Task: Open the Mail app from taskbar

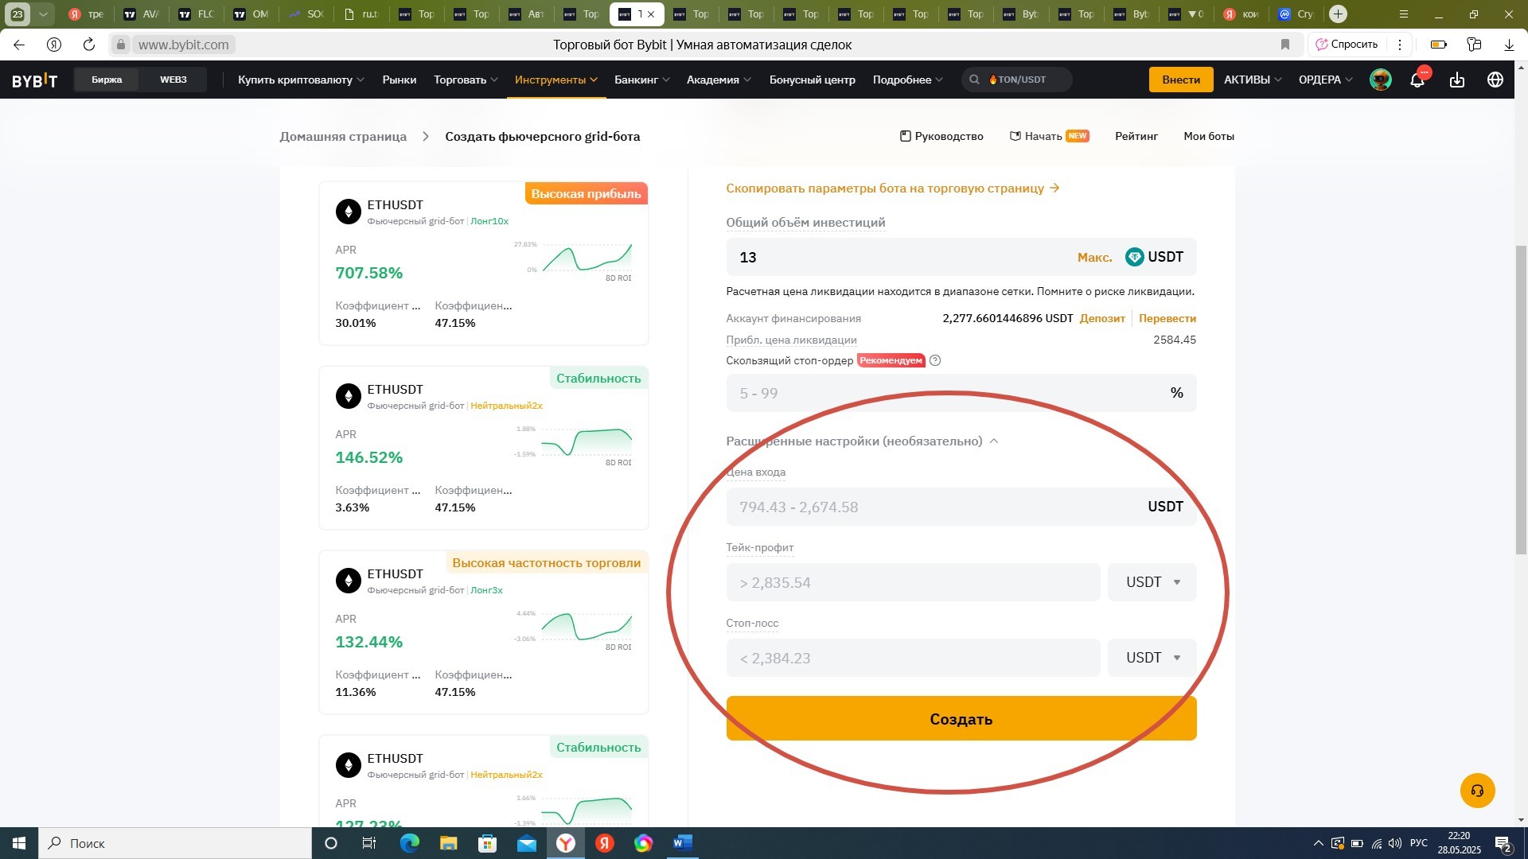Action: (526, 843)
